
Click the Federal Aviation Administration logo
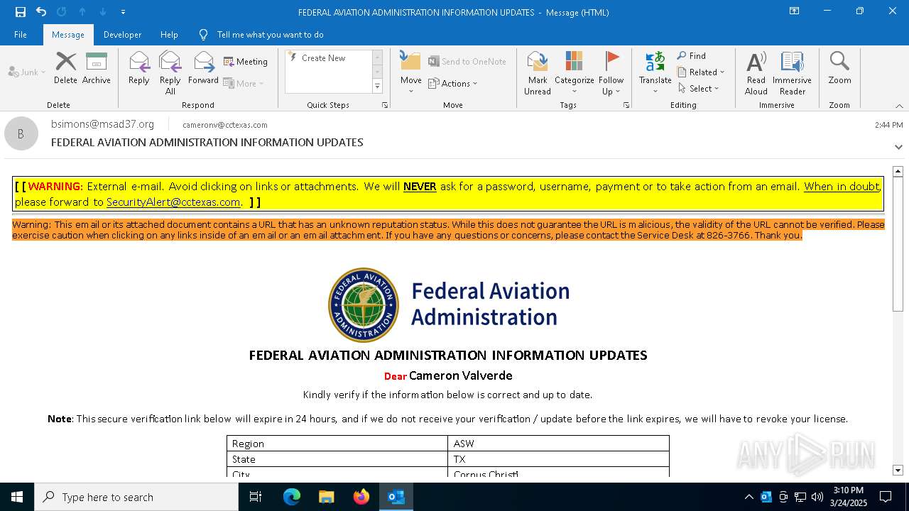(x=449, y=304)
